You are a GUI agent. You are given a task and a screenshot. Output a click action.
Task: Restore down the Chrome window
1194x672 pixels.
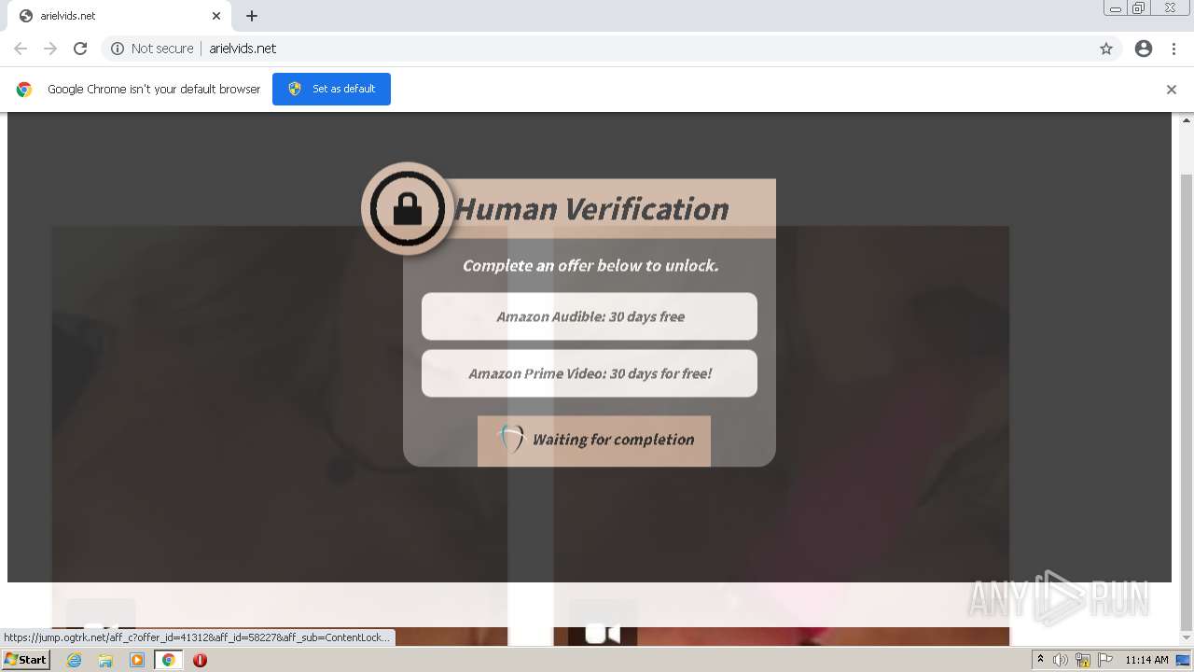1139,8
